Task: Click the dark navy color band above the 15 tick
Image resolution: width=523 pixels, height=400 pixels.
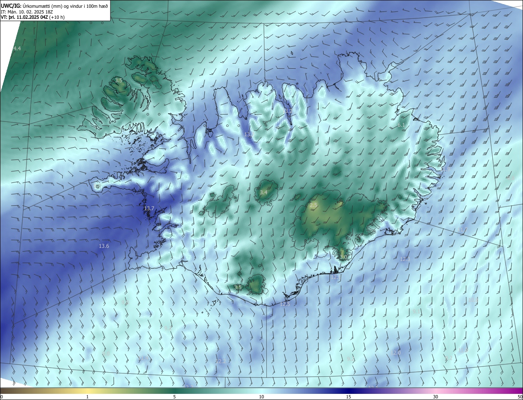Action: [x=349, y=391]
